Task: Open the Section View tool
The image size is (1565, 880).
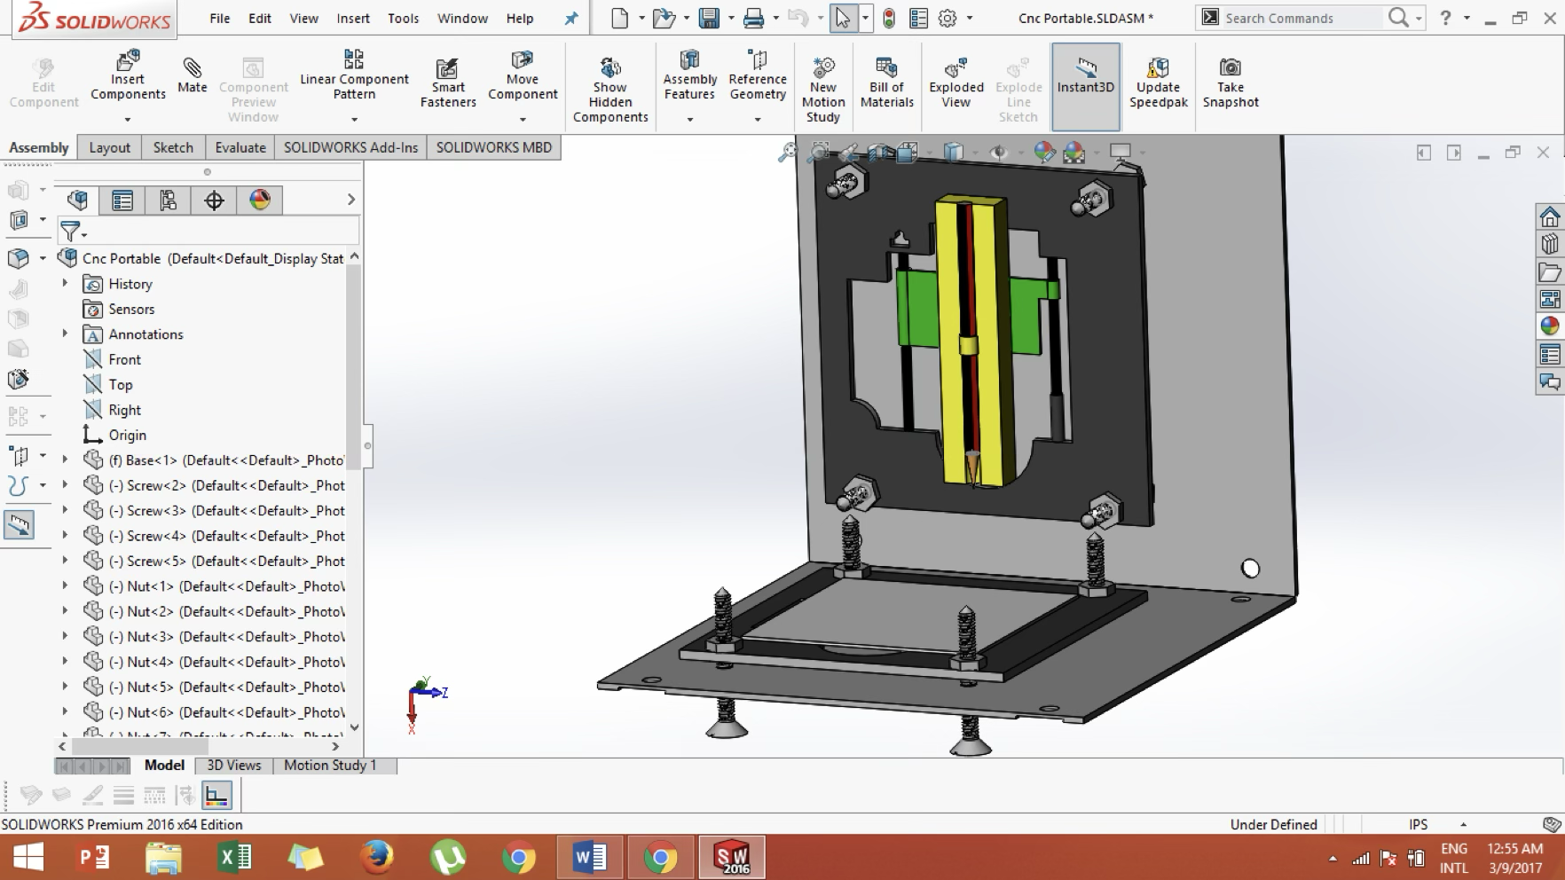Action: [x=877, y=152]
